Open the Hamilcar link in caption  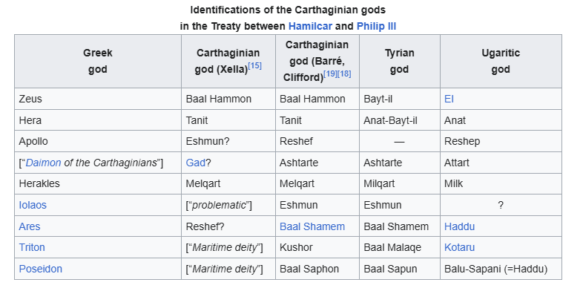coord(310,27)
